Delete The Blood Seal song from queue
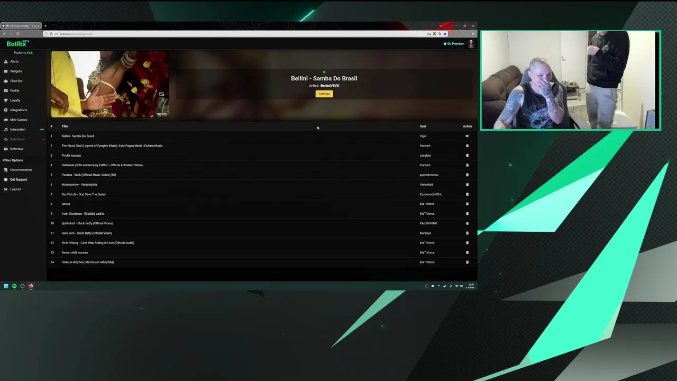Viewport: 677px width, 381px height. (x=467, y=146)
